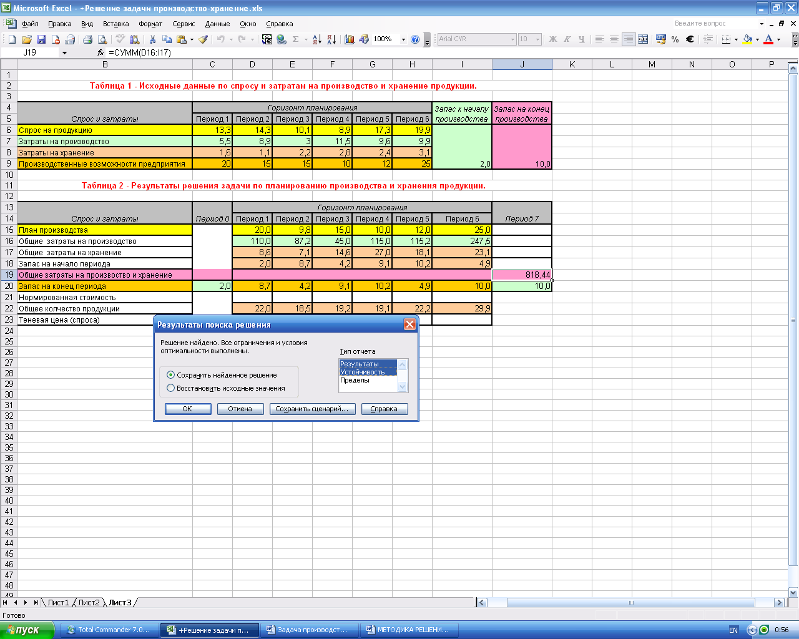This screenshot has width=799, height=639.
Task: Open the Сервис menu
Action: click(x=184, y=24)
